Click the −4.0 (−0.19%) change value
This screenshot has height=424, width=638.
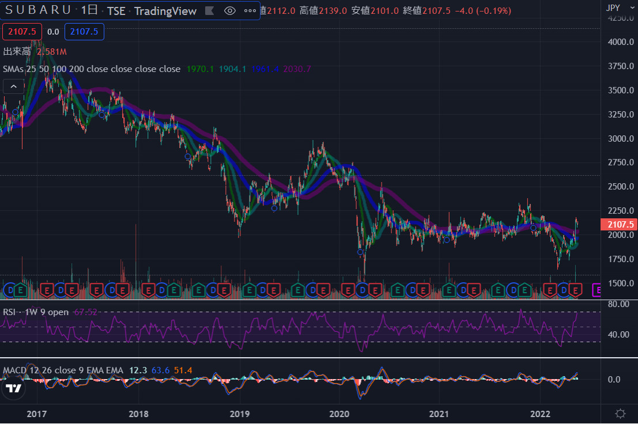pyautogui.click(x=483, y=10)
